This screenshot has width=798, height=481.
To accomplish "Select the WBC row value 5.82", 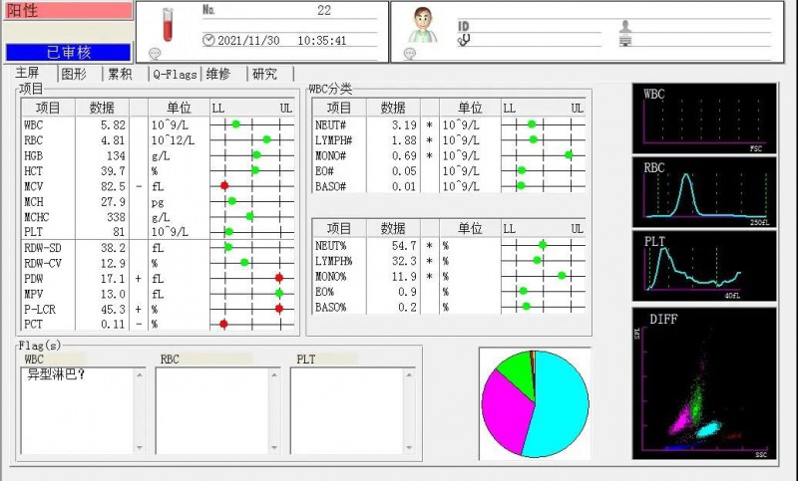I will pyautogui.click(x=113, y=124).
